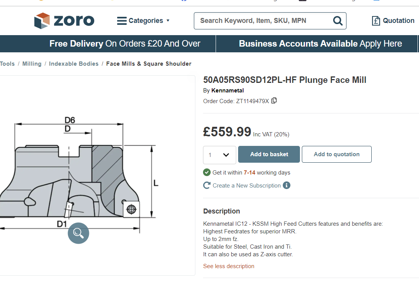
Task: Open Face Mills & Square Shoulder breadcrumb
Action: coord(148,64)
